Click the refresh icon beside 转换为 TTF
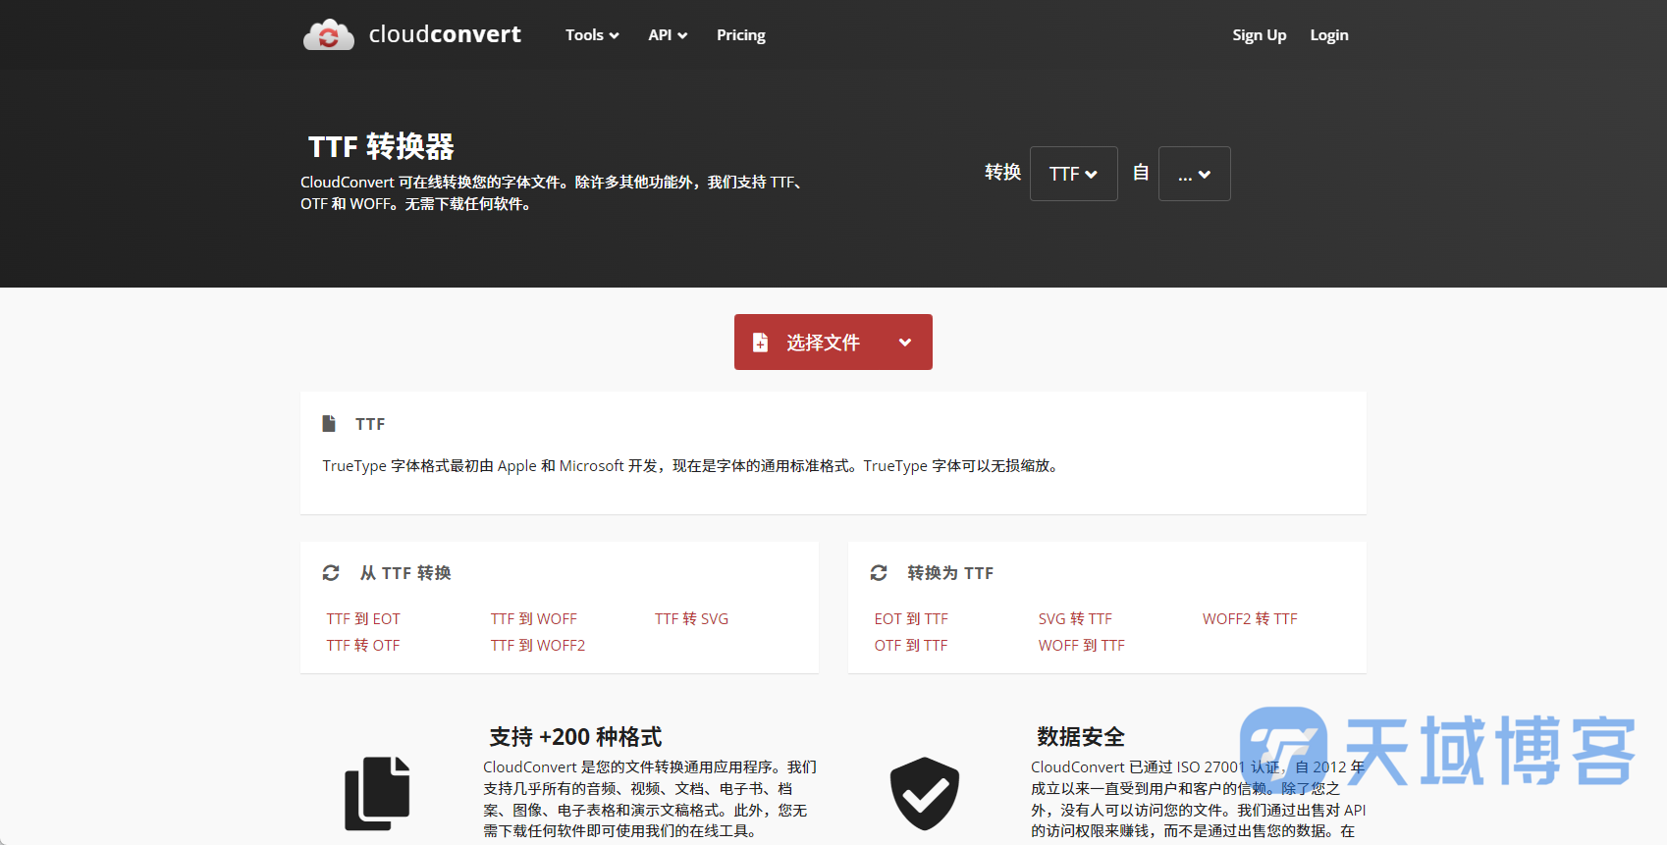This screenshot has height=845, width=1667. tap(879, 573)
